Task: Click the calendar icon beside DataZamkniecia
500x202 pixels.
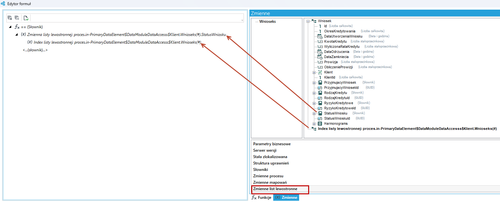Action: point(320,57)
